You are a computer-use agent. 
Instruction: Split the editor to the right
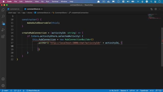tap(156, 9)
